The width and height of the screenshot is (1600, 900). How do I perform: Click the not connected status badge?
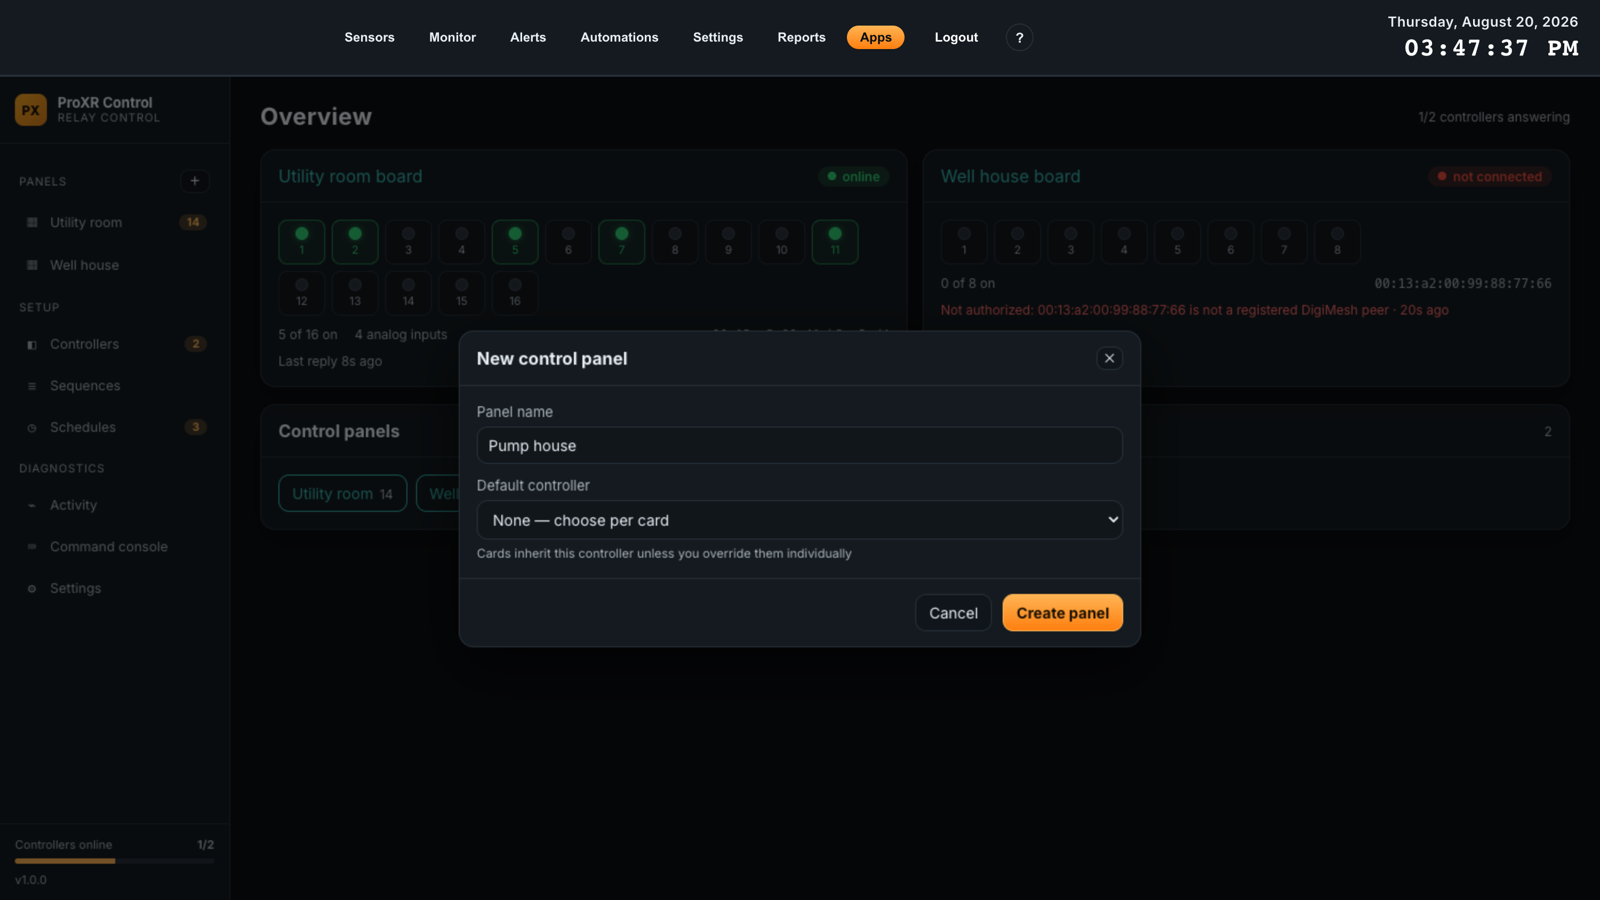point(1490,176)
